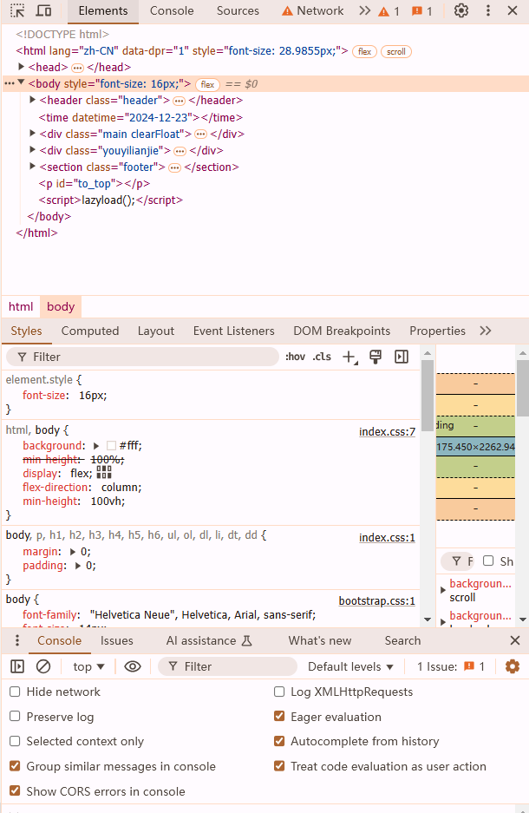
Task: Expand the section footer element
Action: 32,167
